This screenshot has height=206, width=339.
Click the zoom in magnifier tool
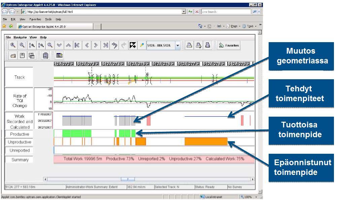point(13,45)
